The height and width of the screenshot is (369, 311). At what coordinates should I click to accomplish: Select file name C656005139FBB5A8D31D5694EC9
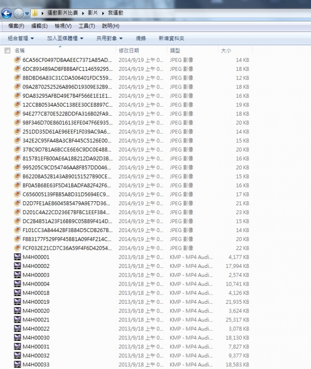tap(66, 194)
